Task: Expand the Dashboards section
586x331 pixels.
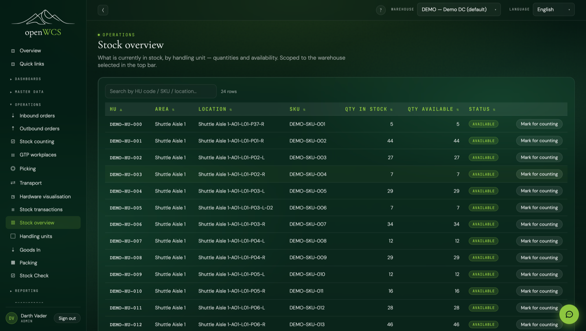Action: tap(26, 79)
